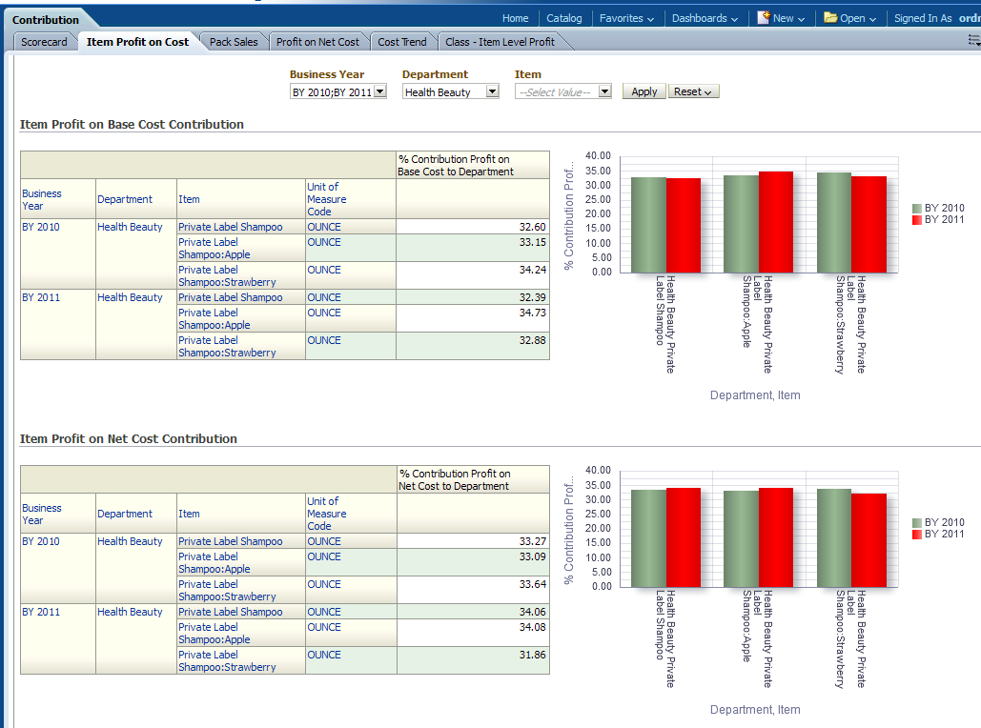Image resolution: width=981 pixels, height=728 pixels.
Task: Open the Favorites menu
Action: point(626,18)
